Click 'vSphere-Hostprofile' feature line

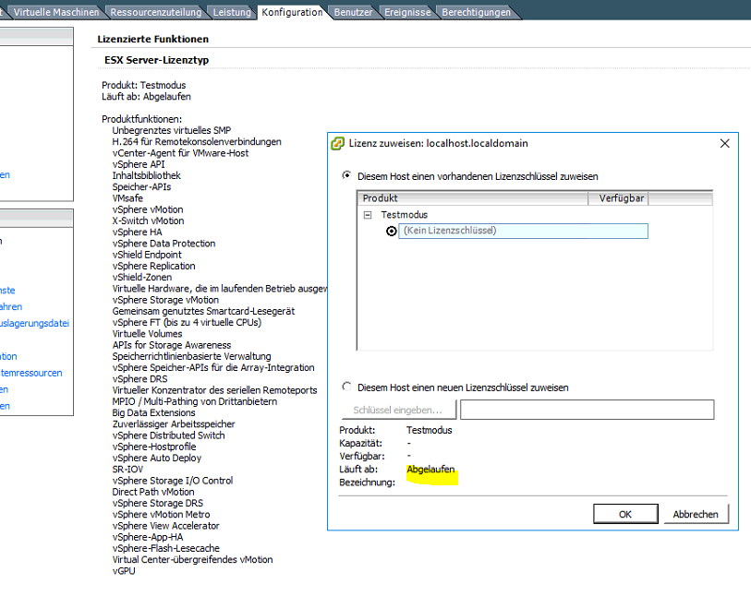tap(154, 447)
